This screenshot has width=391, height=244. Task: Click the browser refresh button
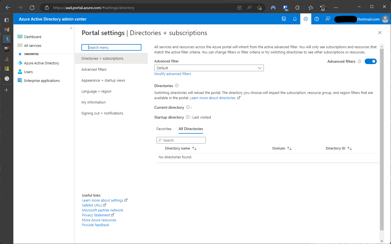pos(32,8)
